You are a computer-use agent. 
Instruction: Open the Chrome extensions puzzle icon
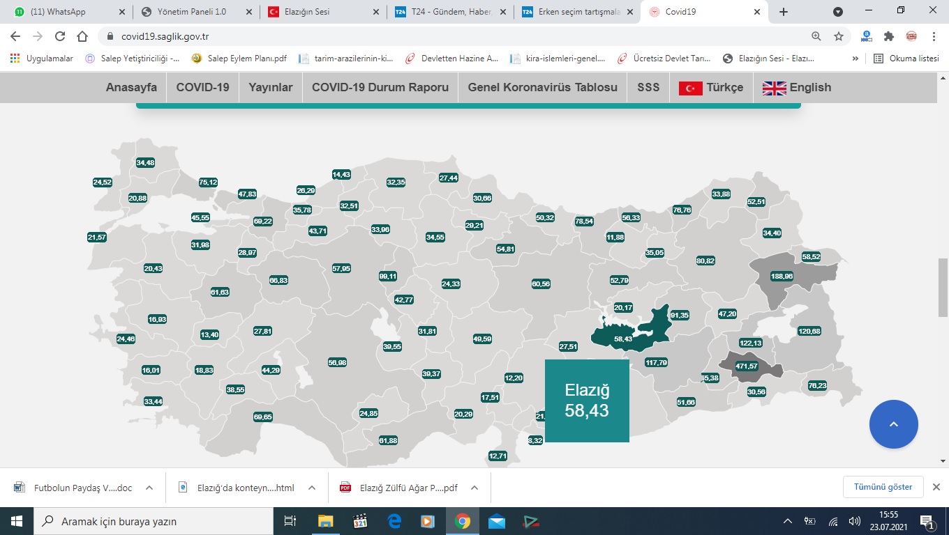click(x=888, y=36)
